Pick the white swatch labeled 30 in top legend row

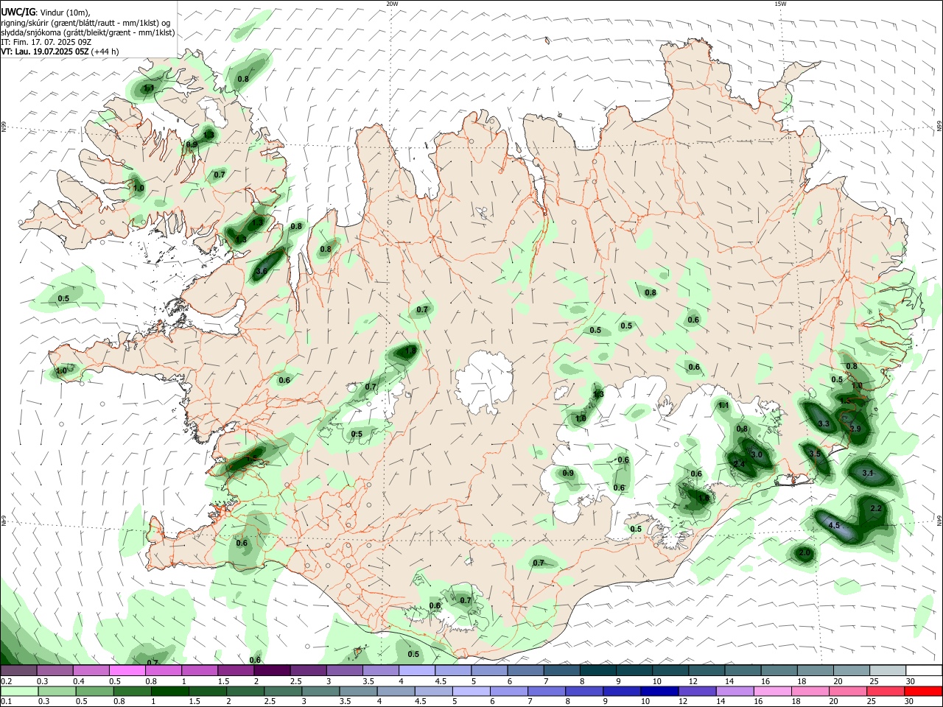click(924, 670)
